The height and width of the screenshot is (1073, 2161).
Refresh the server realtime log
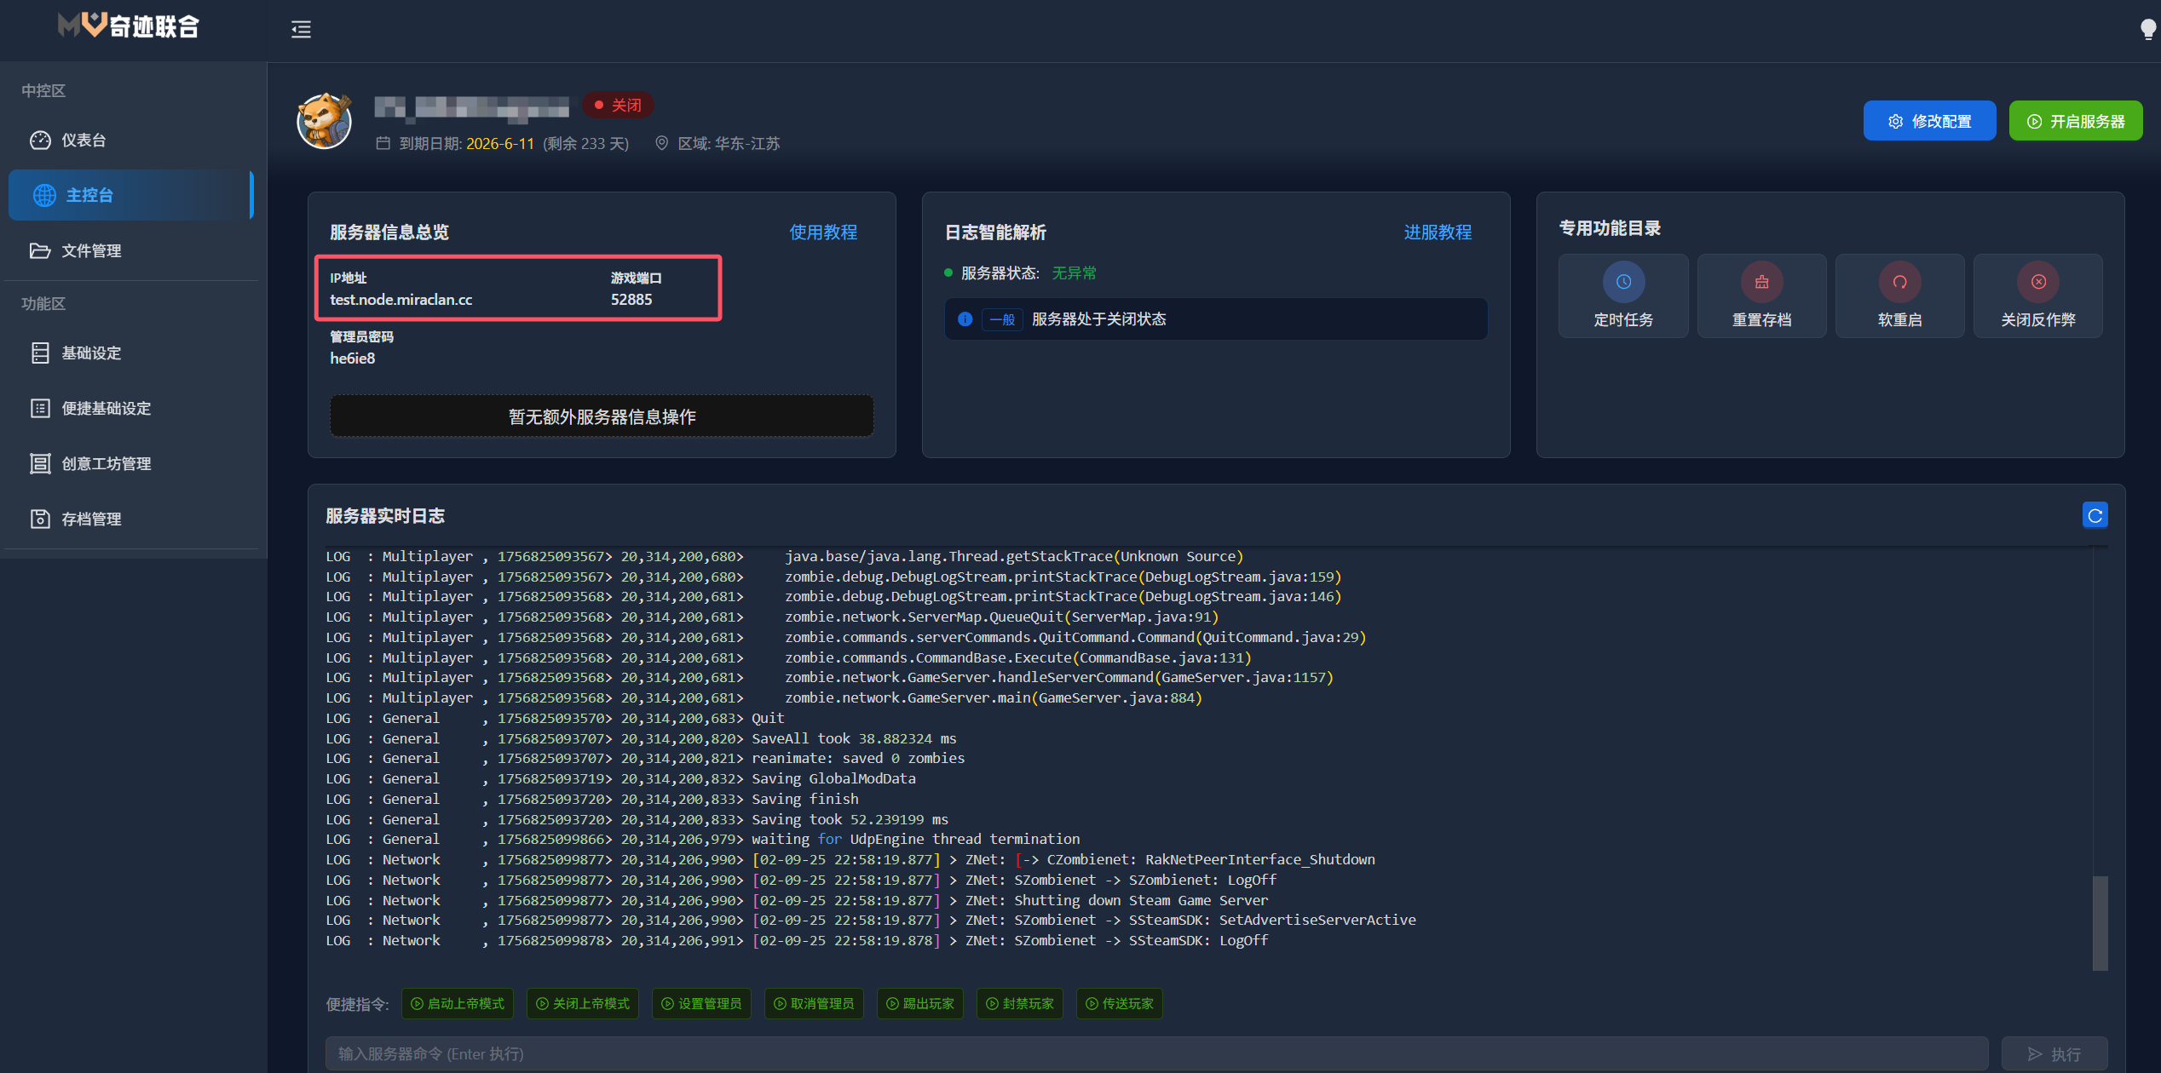coord(2095,515)
